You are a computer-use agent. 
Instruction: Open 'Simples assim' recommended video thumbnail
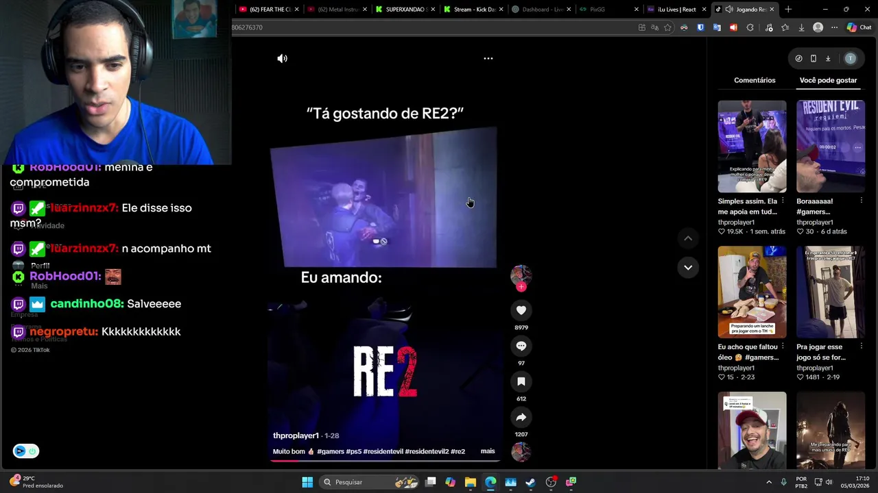coord(752,147)
